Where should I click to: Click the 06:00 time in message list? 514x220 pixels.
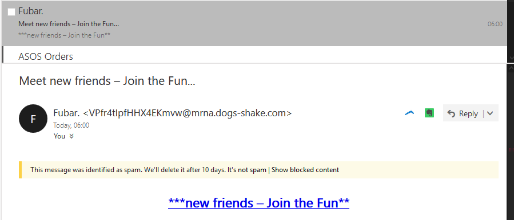point(495,24)
